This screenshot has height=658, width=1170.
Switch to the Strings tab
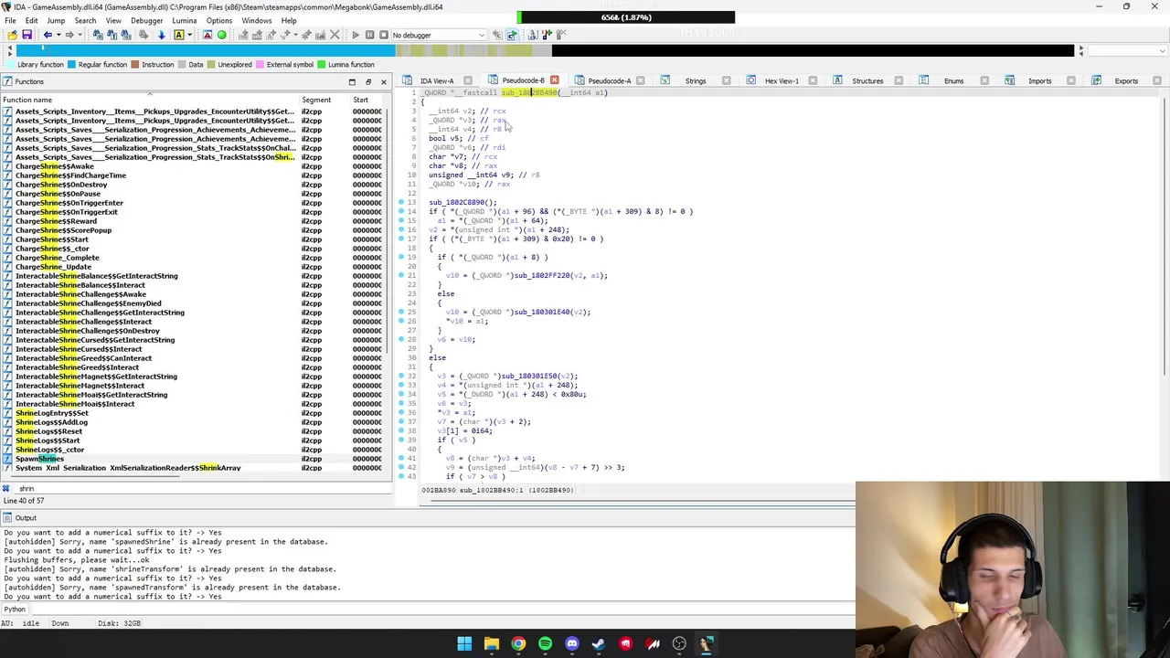pos(696,80)
